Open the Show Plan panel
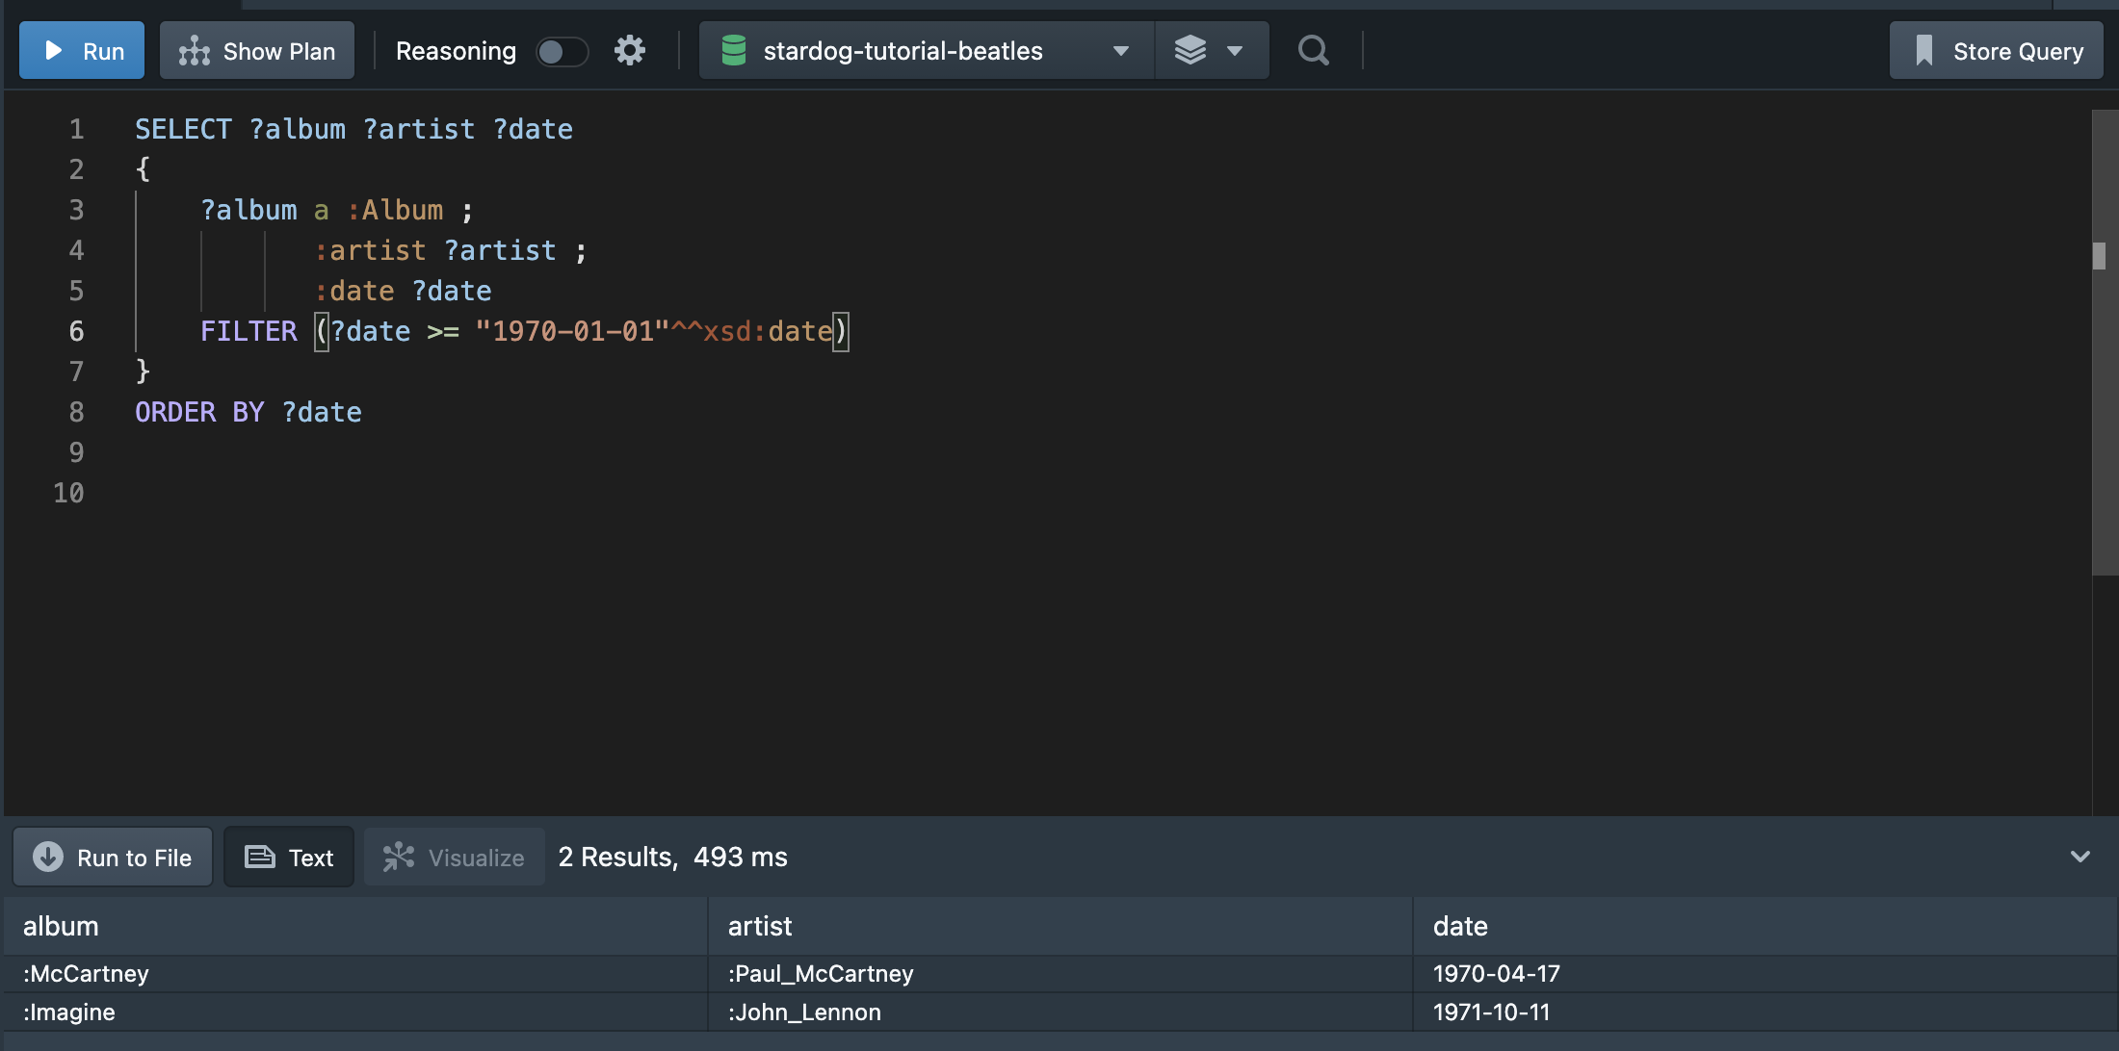The height and width of the screenshot is (1051, 2119). [255, 50]
